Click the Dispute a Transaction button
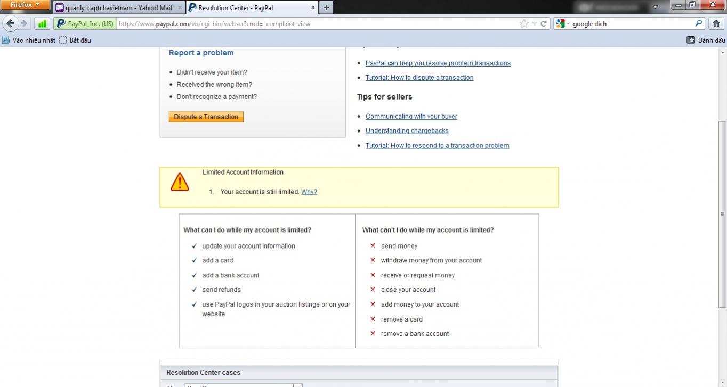Image resolution: width=727 pixels, height=387 pixels. (206, 117)
